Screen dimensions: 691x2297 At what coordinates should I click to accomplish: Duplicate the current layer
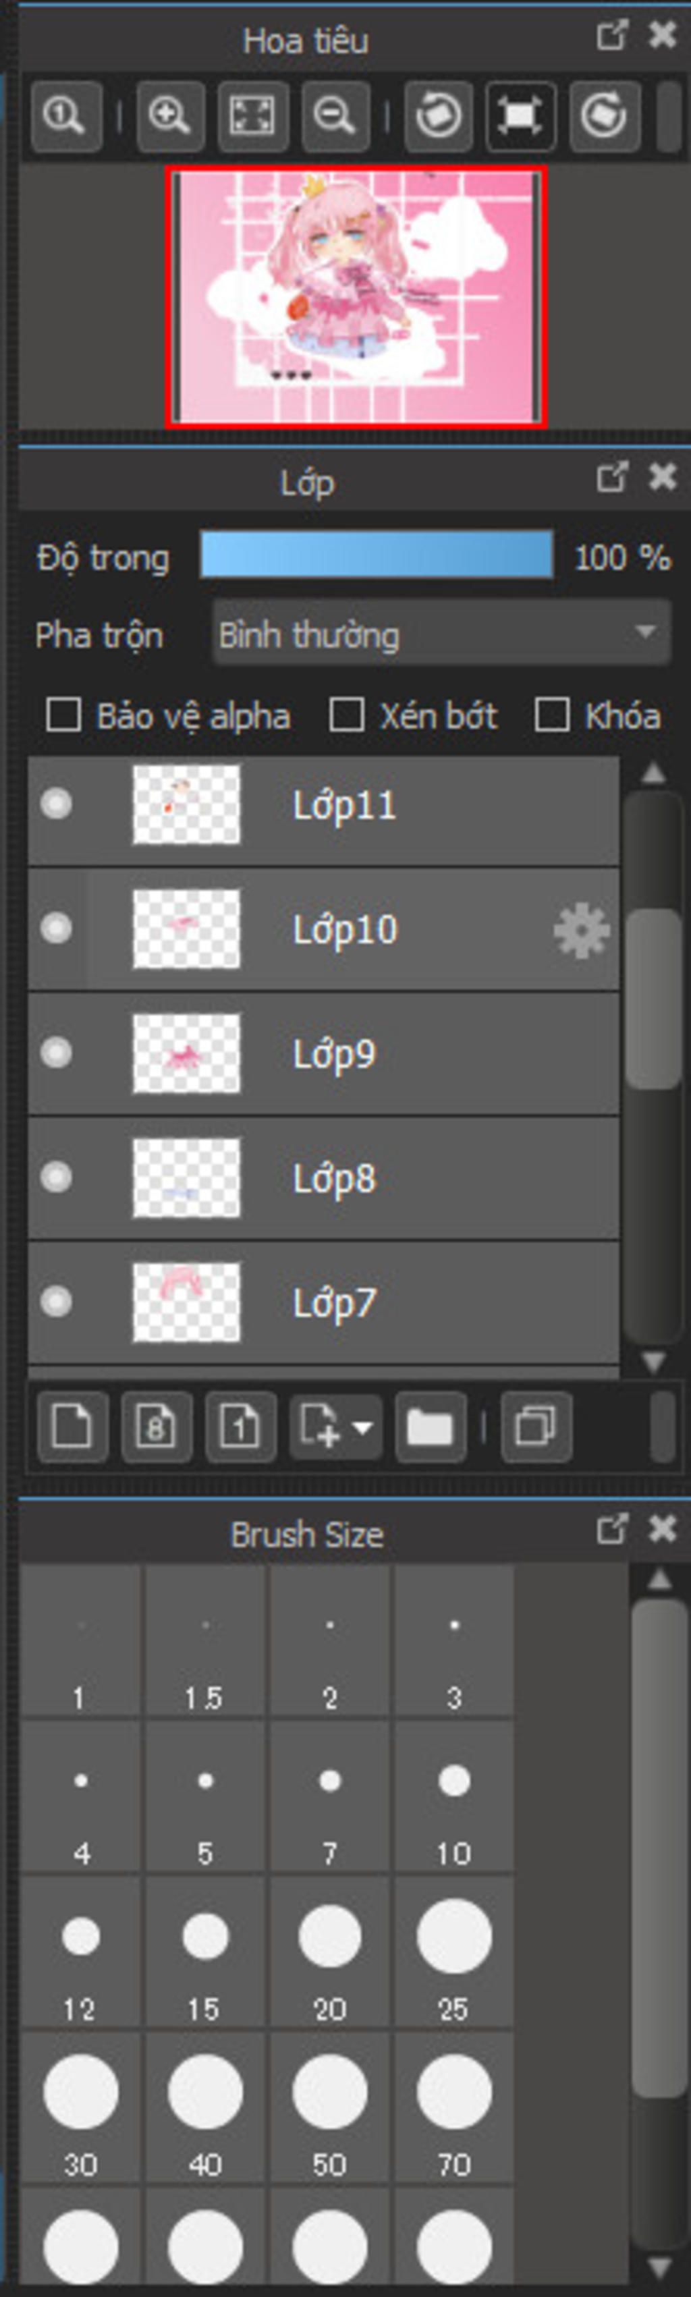535,1427
